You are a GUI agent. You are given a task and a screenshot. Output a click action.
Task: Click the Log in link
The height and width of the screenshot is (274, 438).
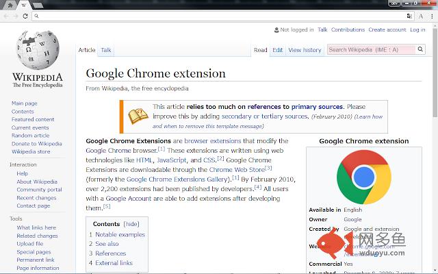pyautogui.click(x=417, y=29)
